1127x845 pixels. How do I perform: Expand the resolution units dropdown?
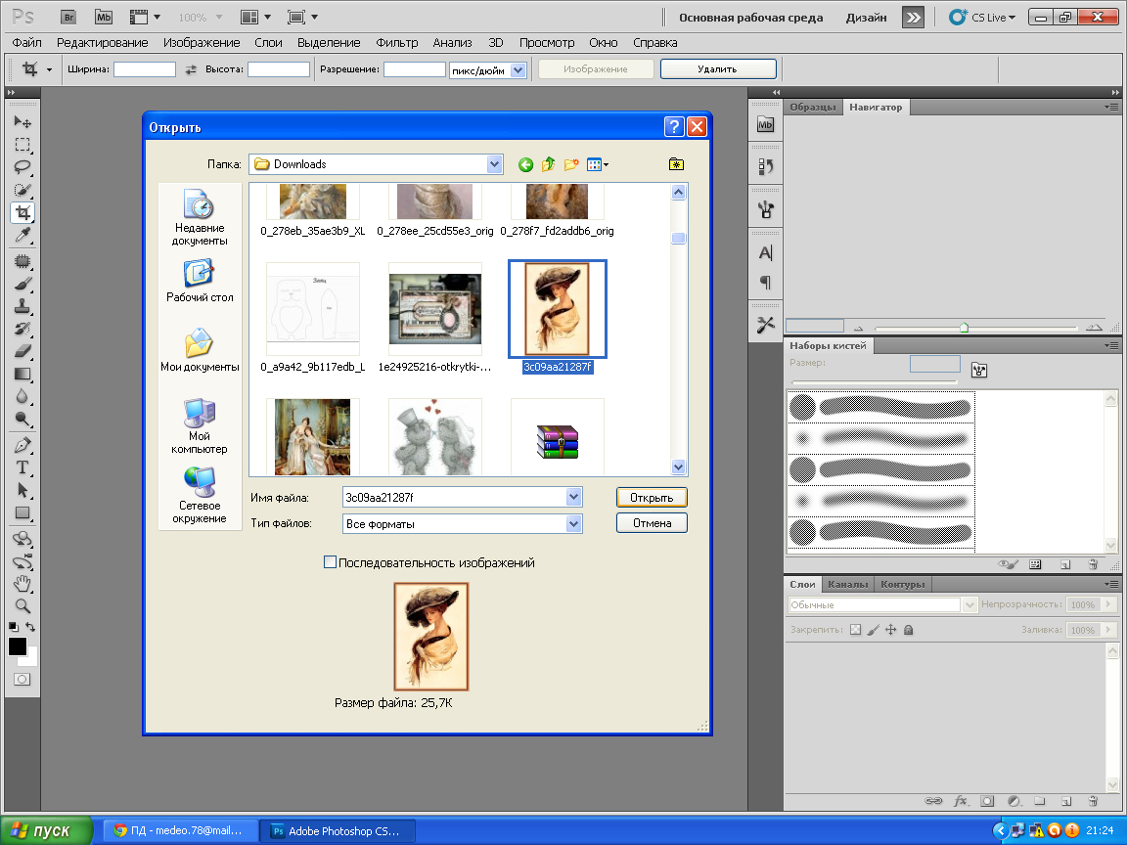tap(518, 69)
